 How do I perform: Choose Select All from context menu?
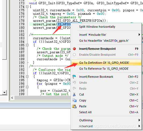click(x=106, y=112)
